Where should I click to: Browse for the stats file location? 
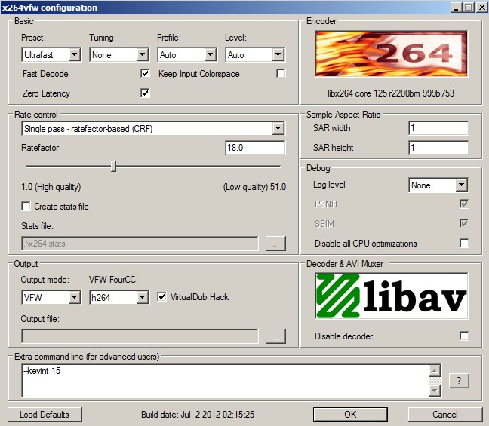(x=275, y=244)
